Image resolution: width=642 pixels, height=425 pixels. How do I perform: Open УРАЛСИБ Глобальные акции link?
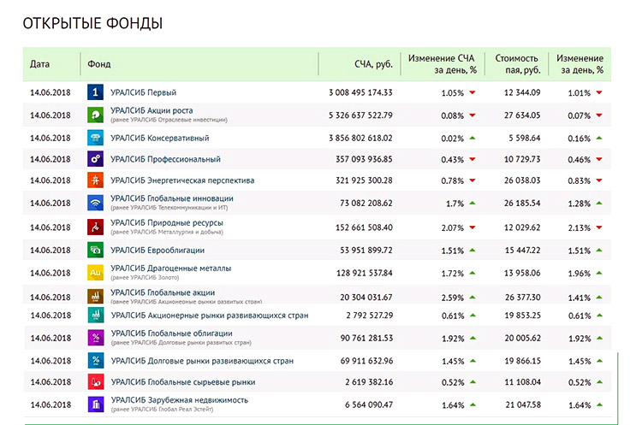(x=163, y=292)
